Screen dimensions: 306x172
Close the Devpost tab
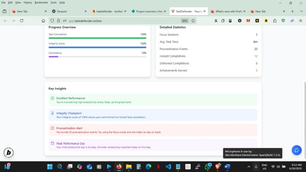85,11
